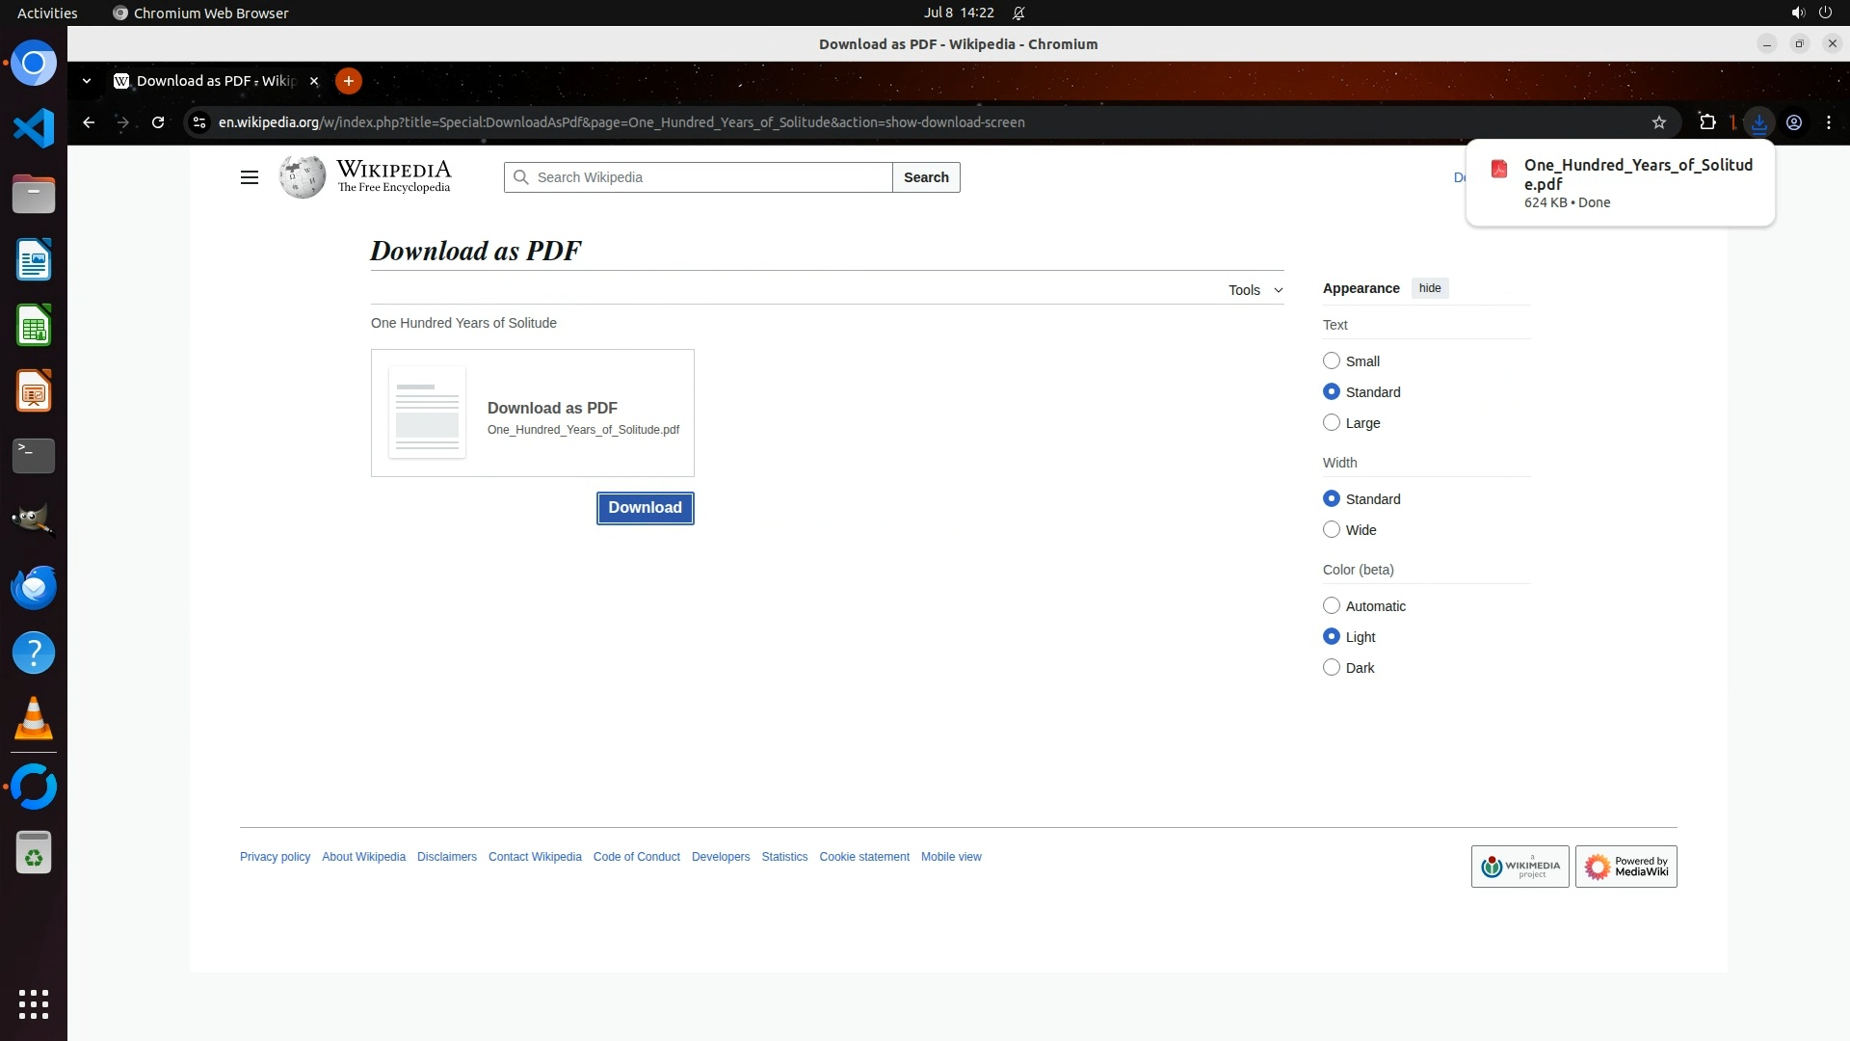Switch to Download as PDF tab

[216, 81]
